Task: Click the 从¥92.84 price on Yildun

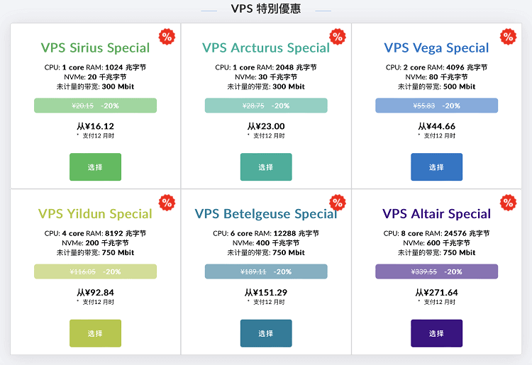Action: 95,293
